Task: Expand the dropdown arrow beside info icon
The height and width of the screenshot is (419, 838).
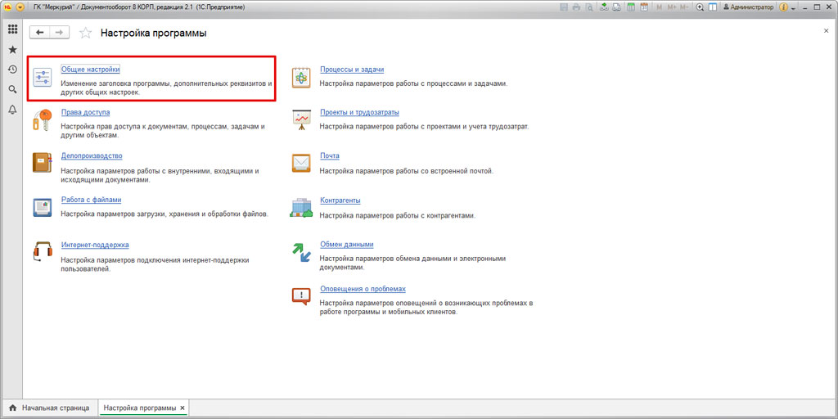Action: point(793,7)
